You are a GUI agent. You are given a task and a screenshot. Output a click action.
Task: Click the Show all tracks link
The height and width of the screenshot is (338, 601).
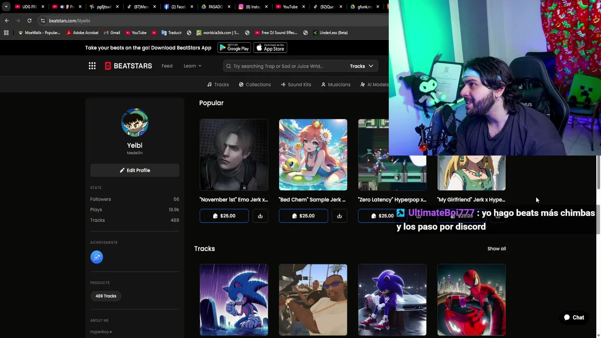pyautogui.click(x=496, y=249)
